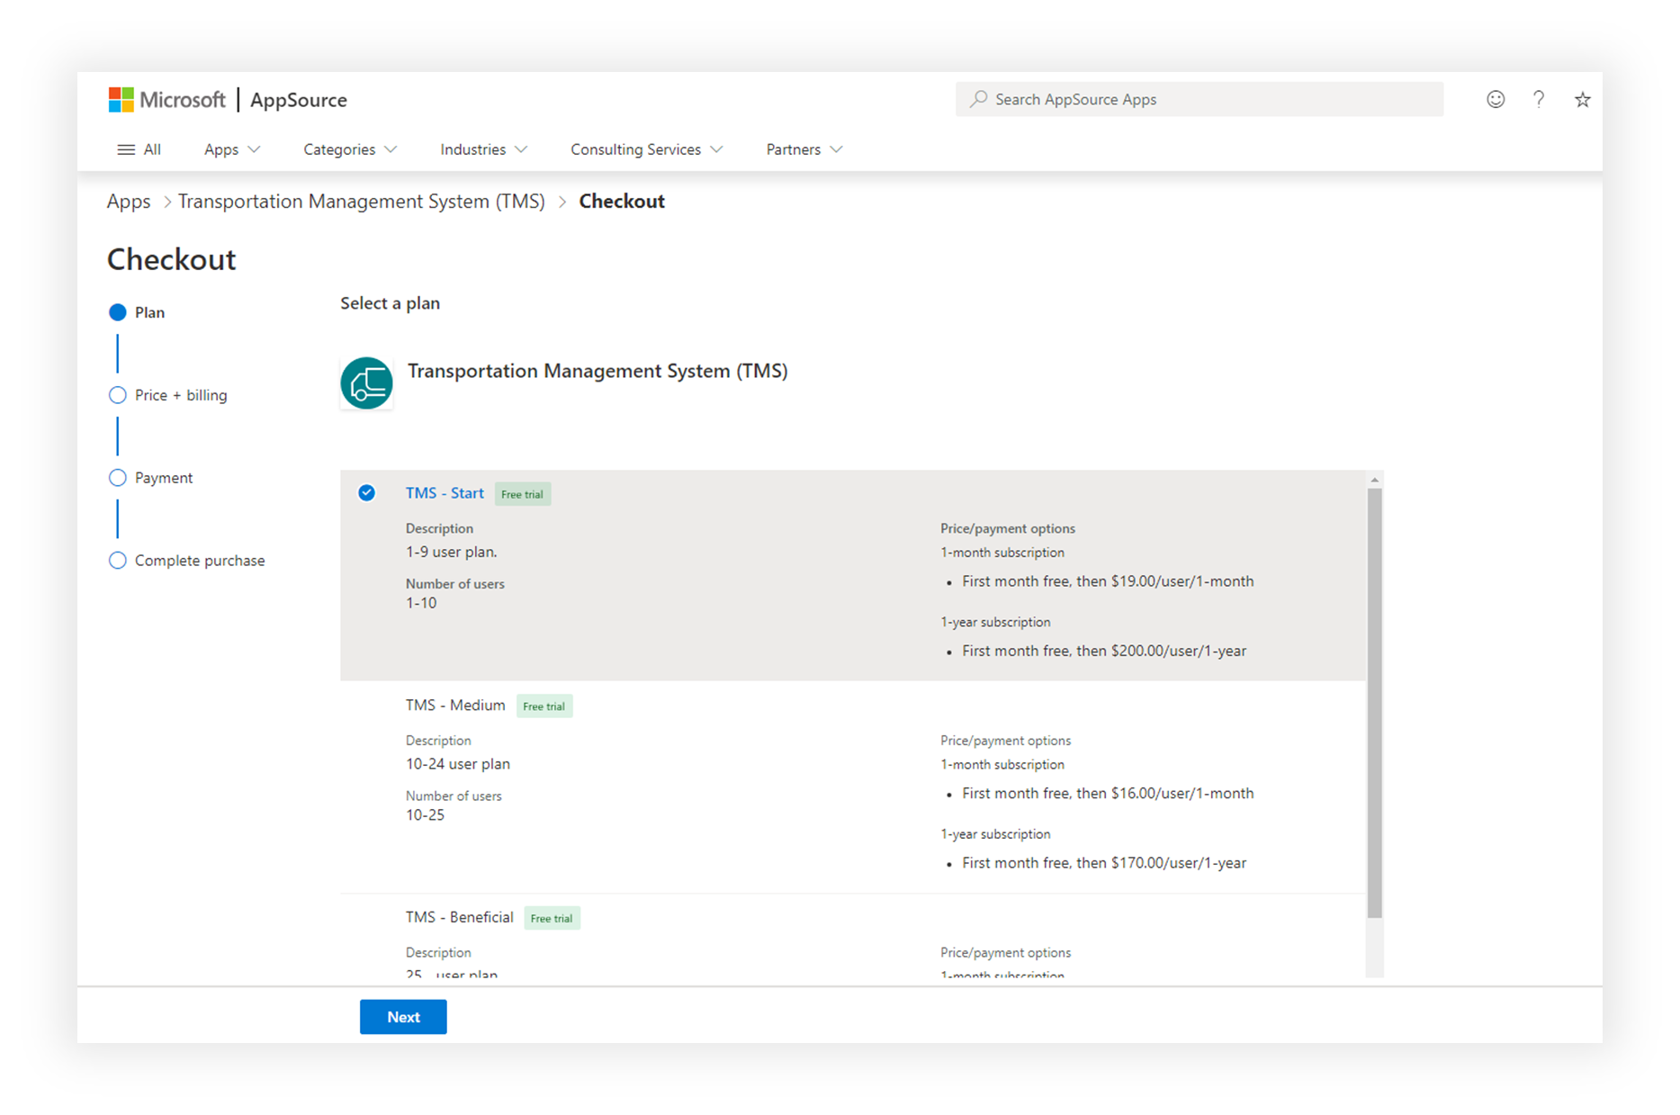Go to Transportation Management System breadcrumb

click(x=361, y=202)
